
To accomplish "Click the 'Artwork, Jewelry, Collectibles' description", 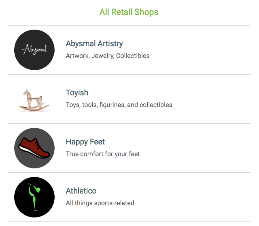I will coord(108,56).
